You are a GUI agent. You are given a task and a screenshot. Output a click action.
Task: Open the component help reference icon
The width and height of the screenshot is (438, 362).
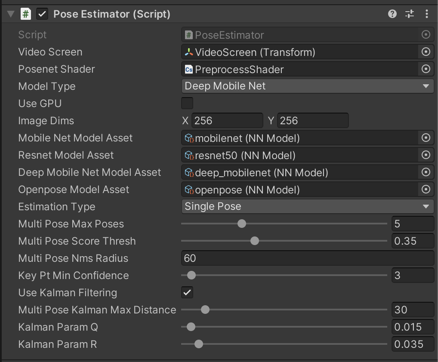(392, 14)
